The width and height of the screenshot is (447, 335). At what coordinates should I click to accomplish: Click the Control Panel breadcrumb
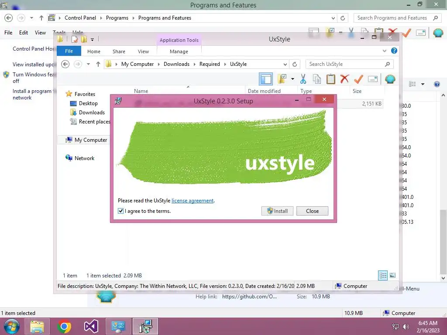click(80, 17)
